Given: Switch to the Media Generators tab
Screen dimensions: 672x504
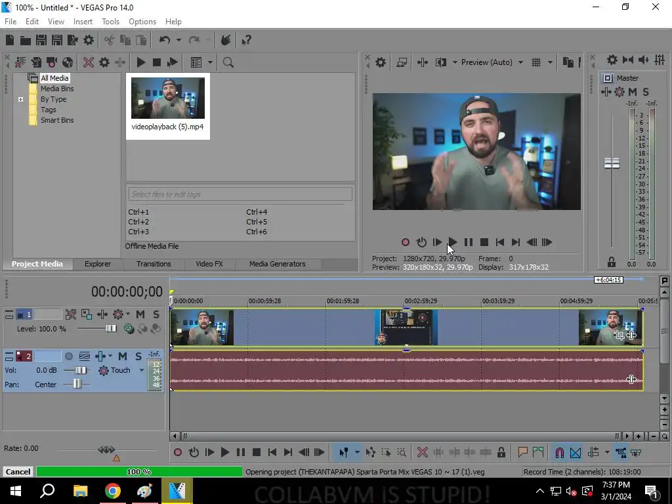Looking at the screenshot, I should point(278,264).
